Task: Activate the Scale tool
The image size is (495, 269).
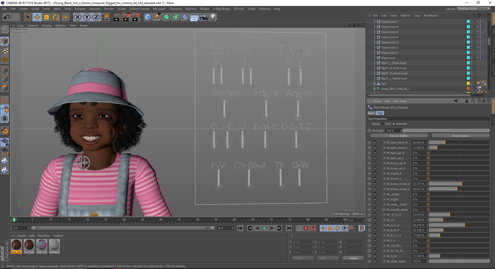Action: [47, 17]
